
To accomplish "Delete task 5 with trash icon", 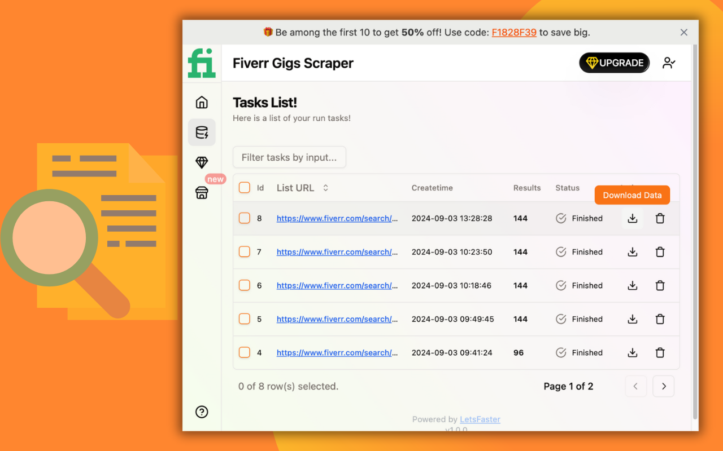I will tap(660, 319).
